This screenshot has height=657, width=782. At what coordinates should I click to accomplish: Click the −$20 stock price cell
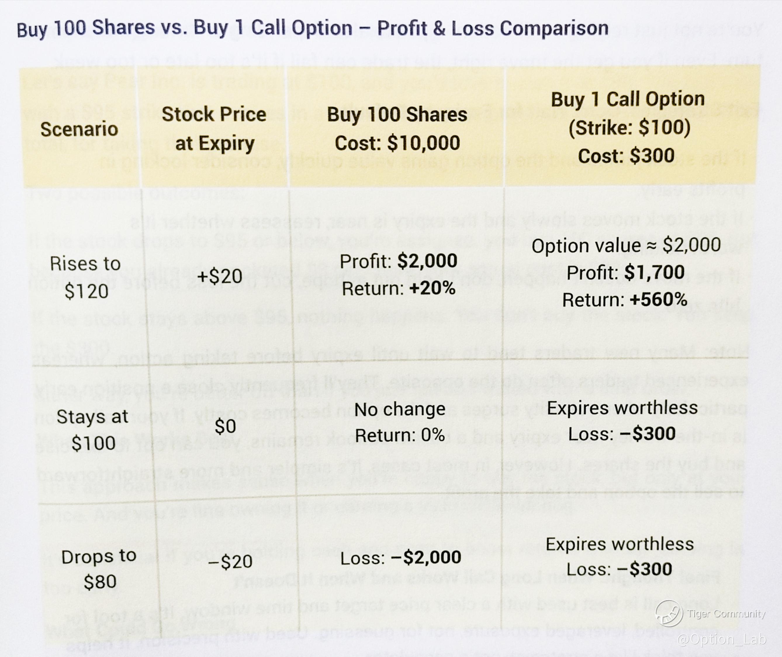[230, 562]
